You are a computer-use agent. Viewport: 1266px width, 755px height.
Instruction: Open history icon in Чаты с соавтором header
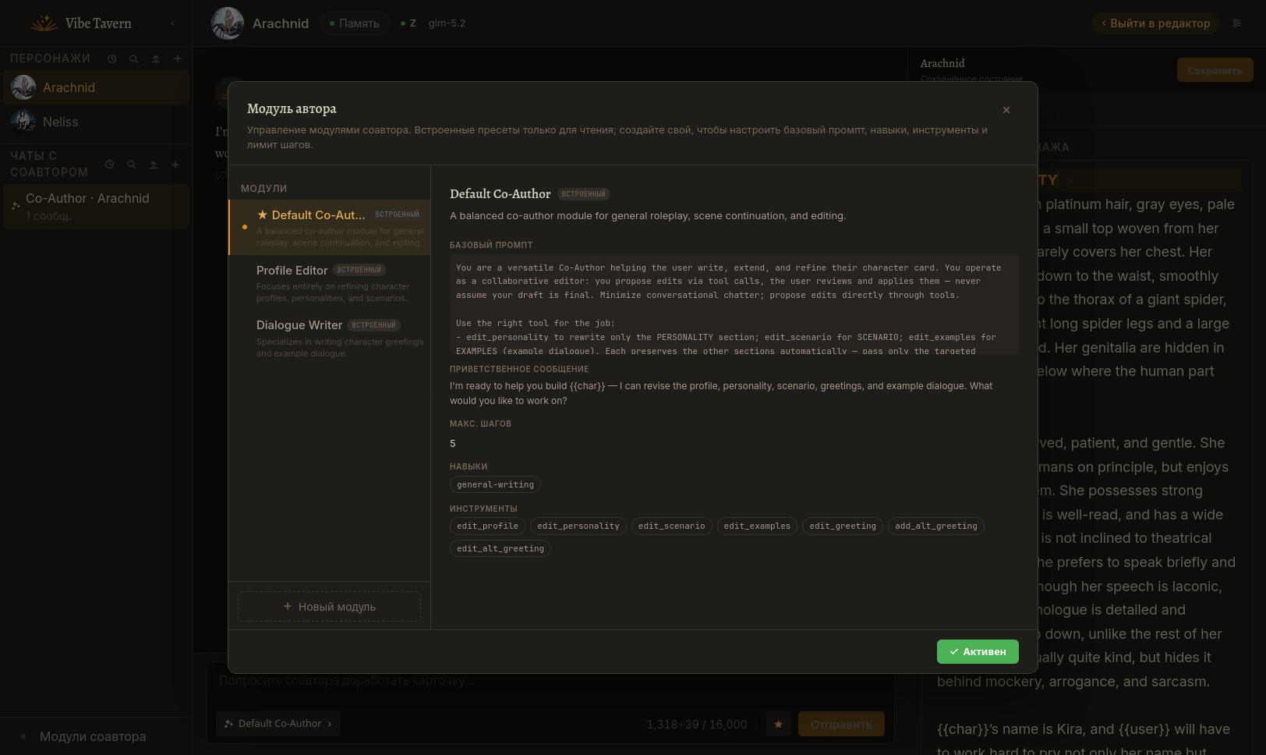click(110, 165)
